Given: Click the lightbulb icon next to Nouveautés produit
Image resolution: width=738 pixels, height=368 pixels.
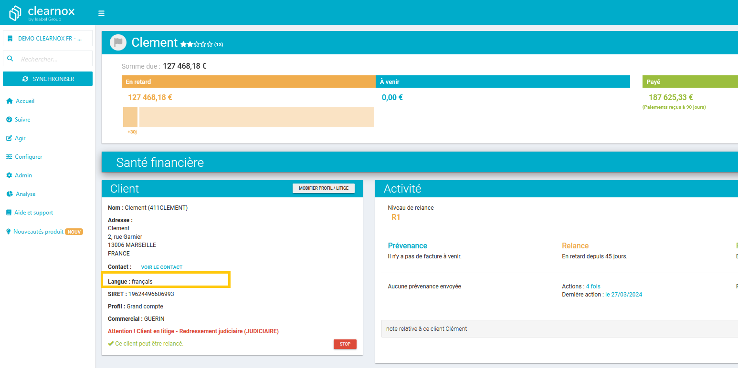Looking at the screenshot, I should 9,231.
